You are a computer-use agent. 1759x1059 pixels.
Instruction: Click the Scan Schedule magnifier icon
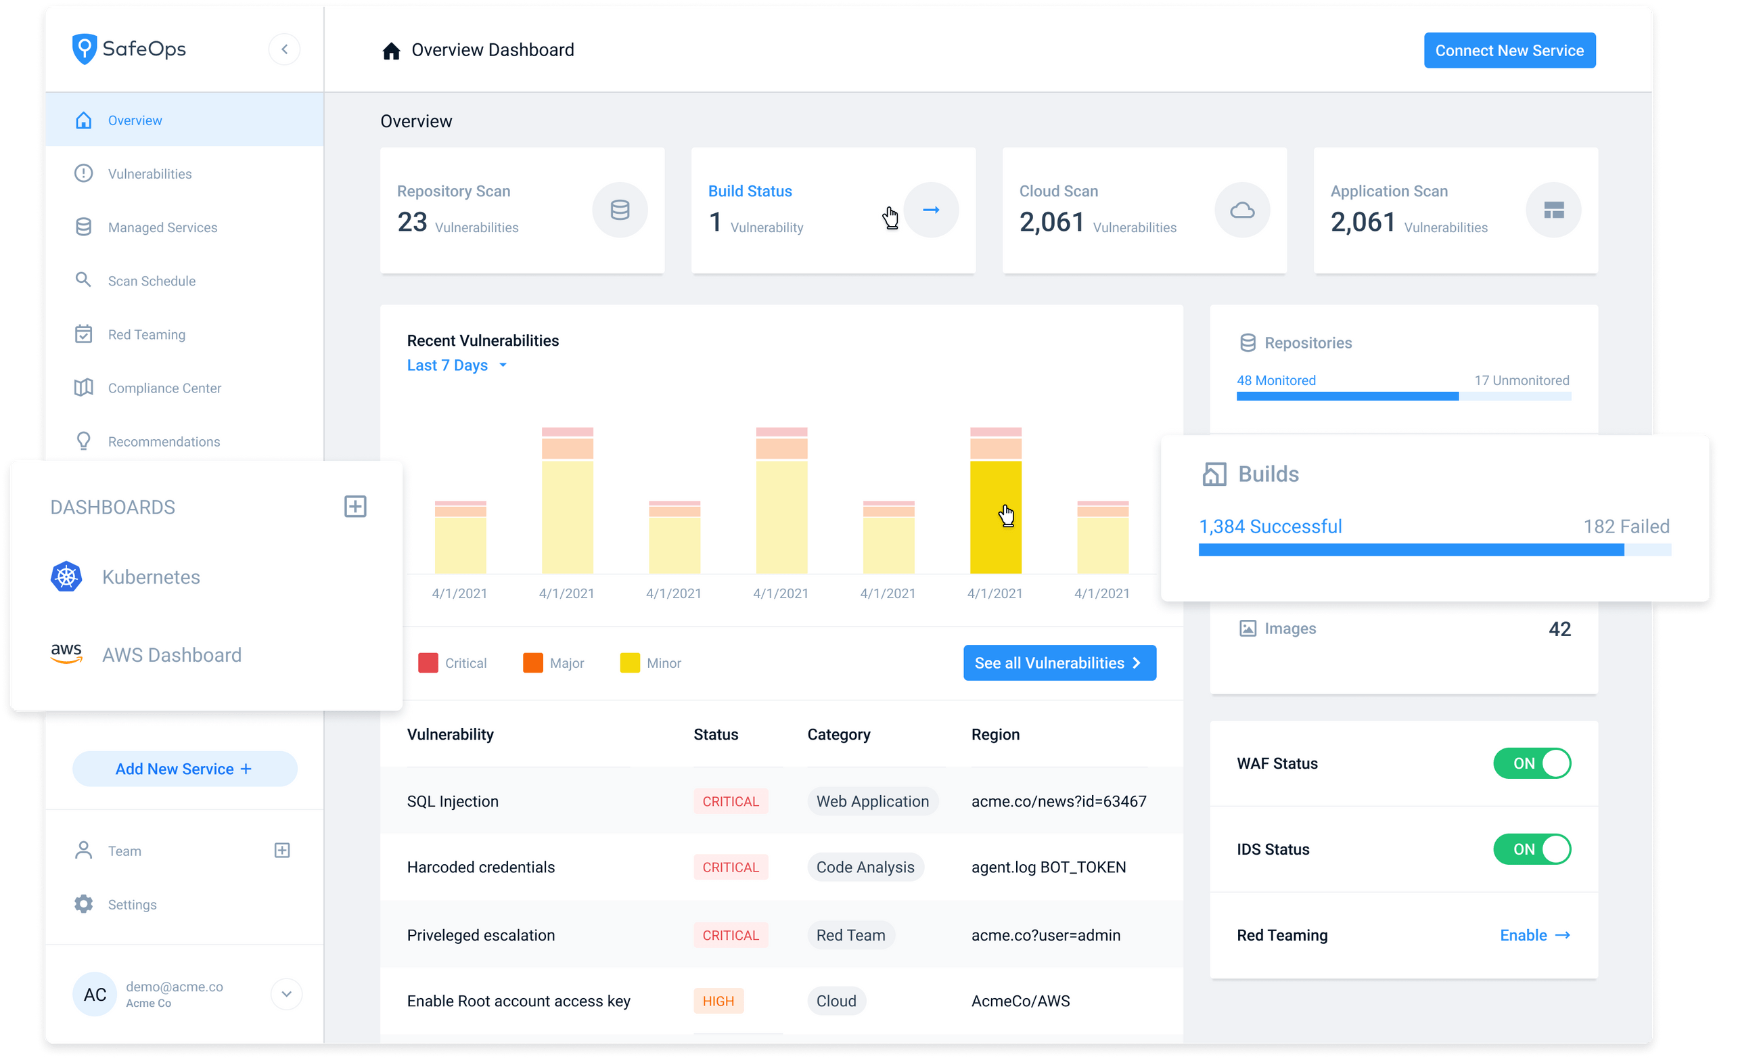pyautogui.click(x=83, y=280)
